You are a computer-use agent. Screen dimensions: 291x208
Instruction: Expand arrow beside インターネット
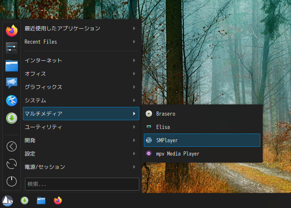[134, 60]
